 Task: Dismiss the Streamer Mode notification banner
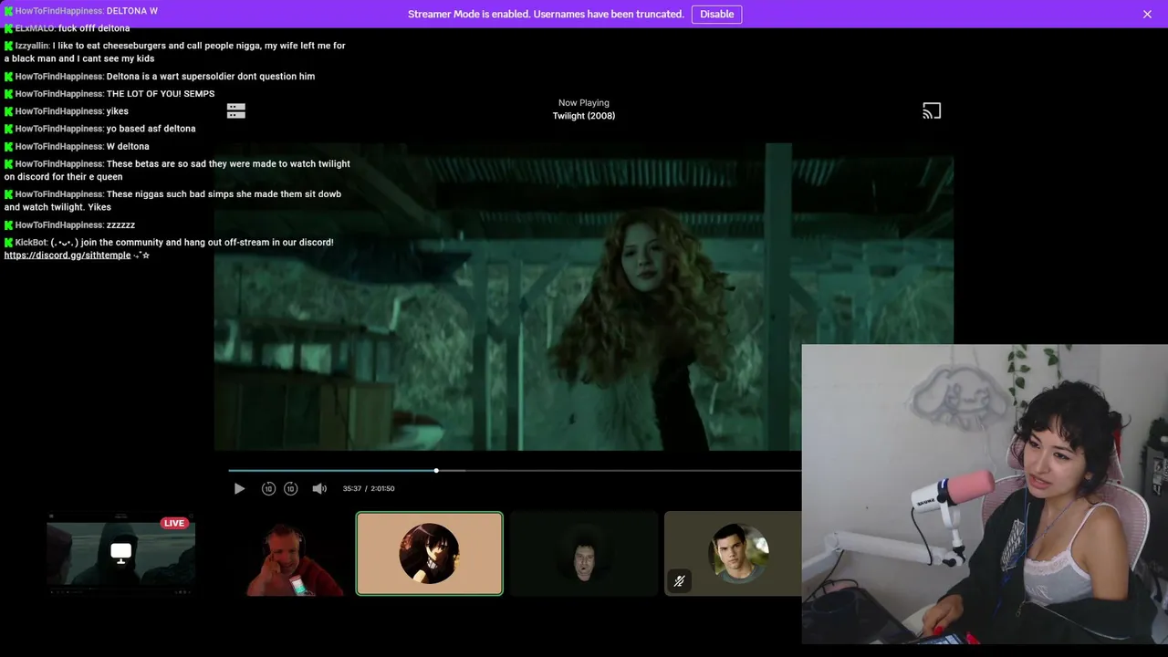click(x=1147, y=14)
